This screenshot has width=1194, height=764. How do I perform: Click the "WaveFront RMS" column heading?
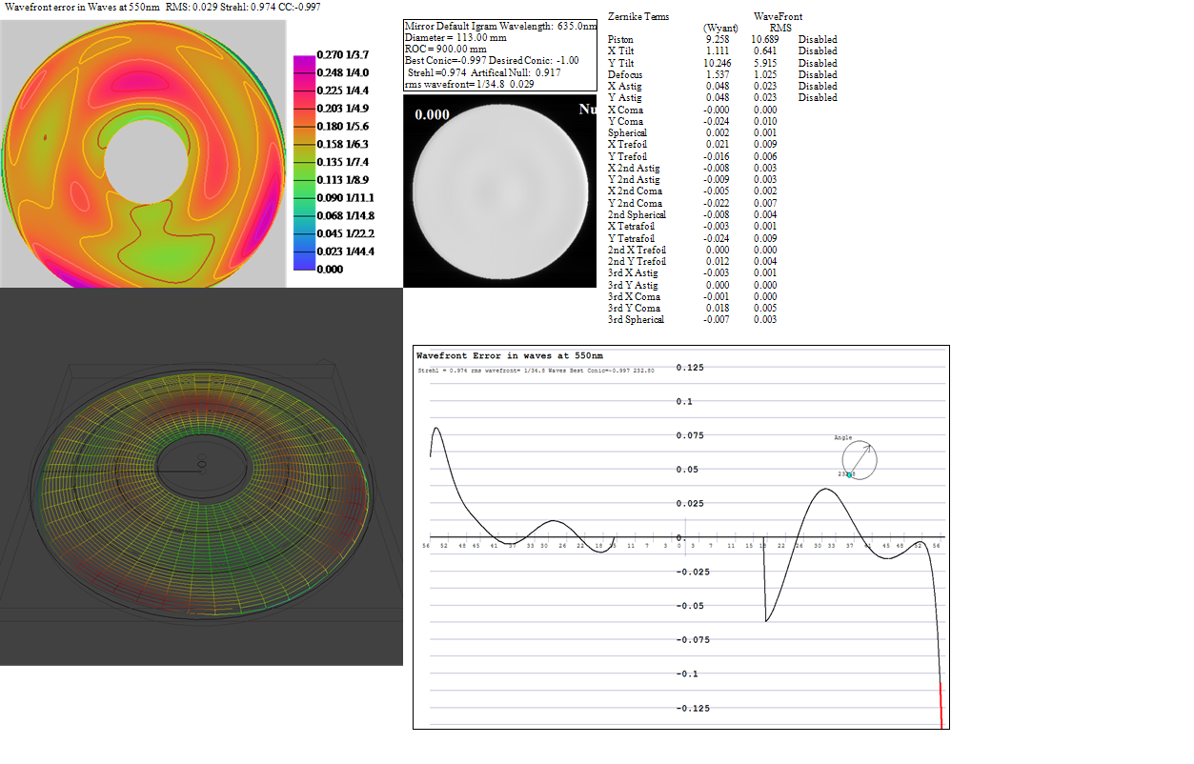coord(779,22)
